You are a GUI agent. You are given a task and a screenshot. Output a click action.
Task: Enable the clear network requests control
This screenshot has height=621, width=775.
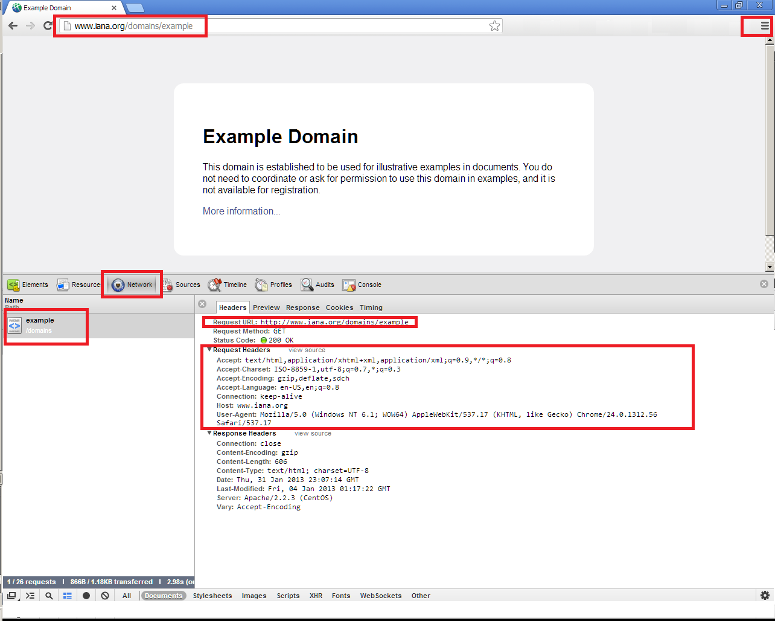pos(104,596)
